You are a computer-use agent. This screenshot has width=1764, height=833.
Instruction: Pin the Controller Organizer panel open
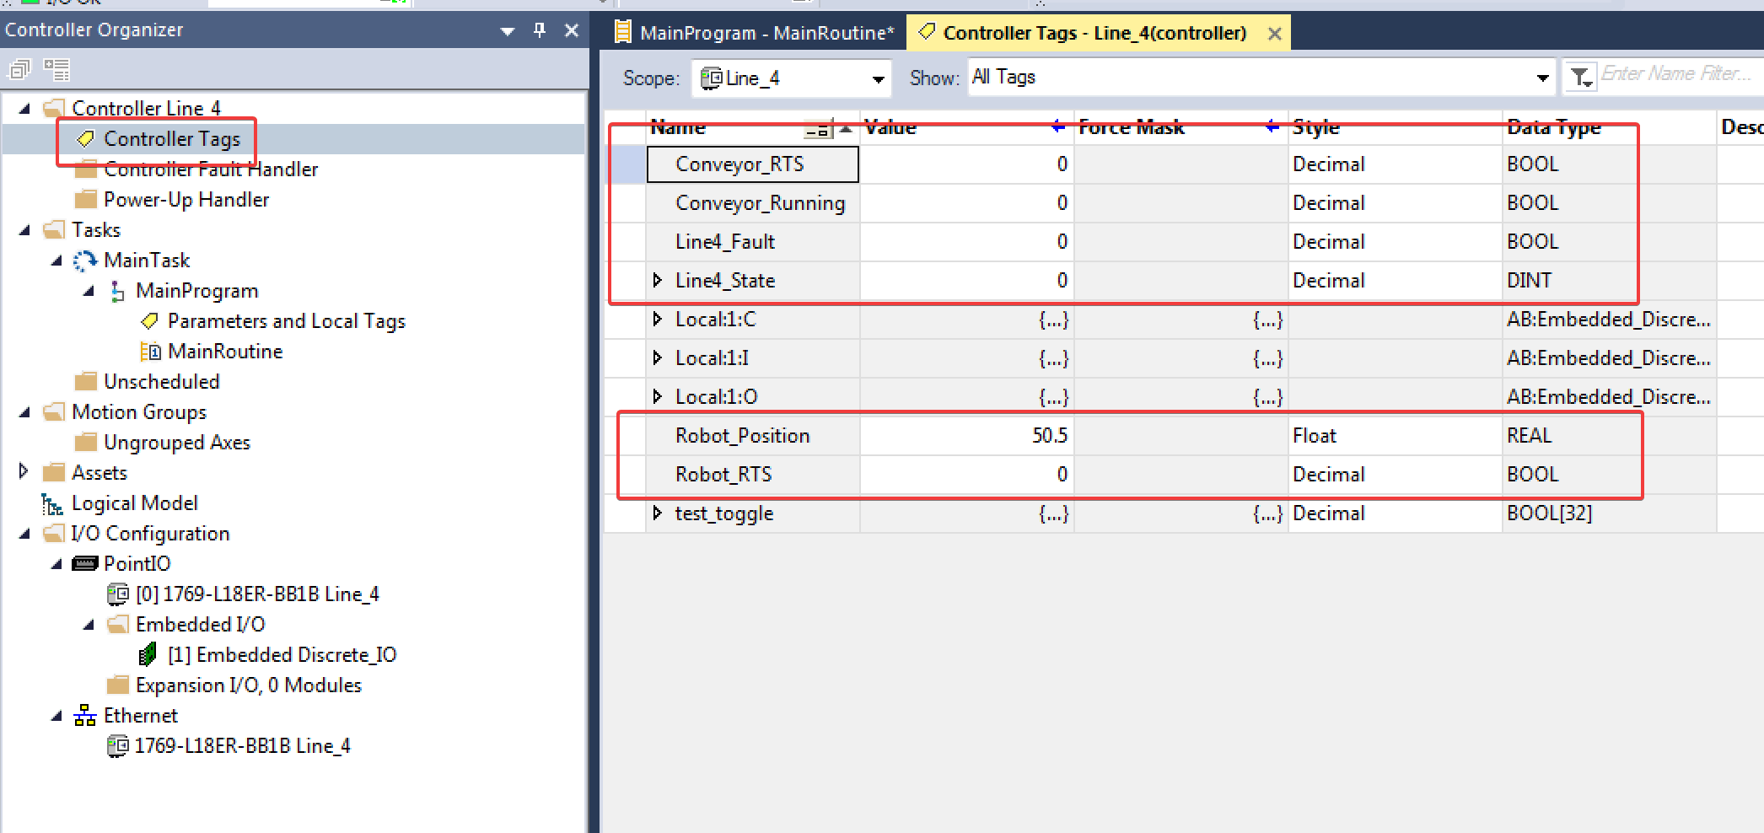click(x=539, y=30)
